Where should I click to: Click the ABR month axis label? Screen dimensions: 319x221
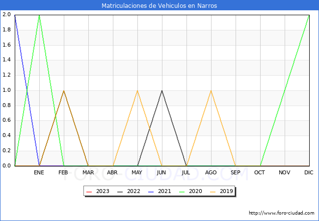[x=112, y=172]
